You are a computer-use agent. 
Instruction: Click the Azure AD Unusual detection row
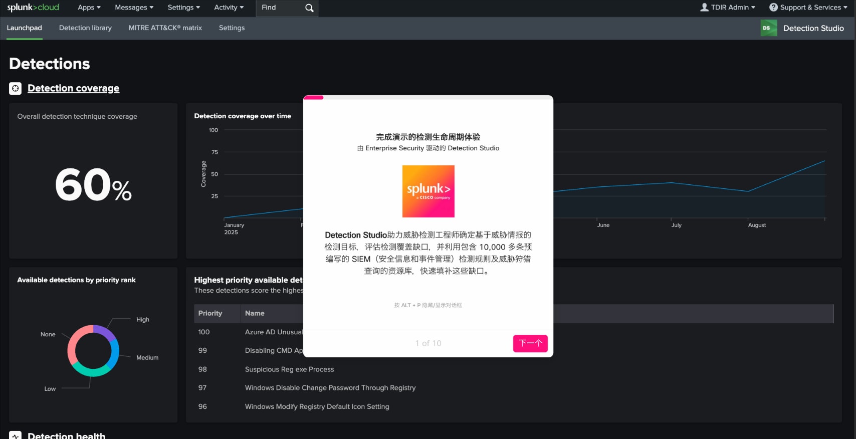pos(274,332)
